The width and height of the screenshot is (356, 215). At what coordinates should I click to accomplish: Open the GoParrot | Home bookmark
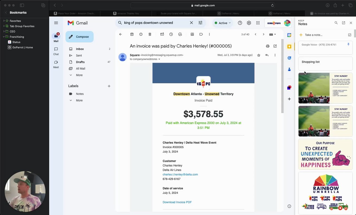click(x=20, y=47)
